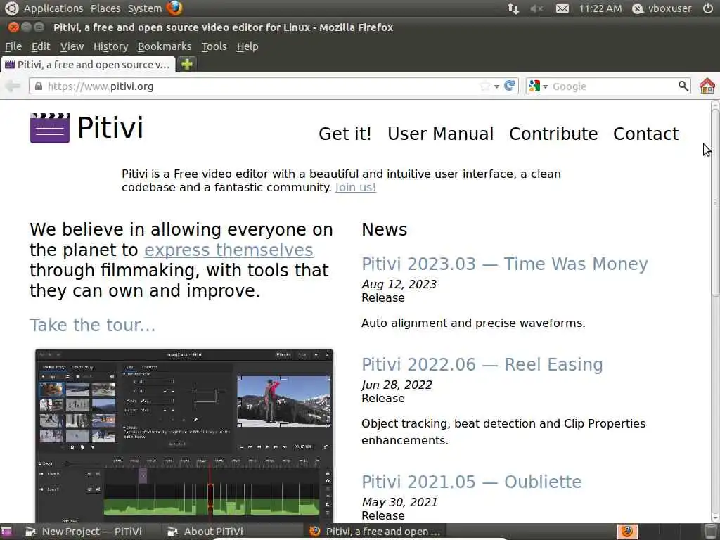Open Firefox Tools menu
This screenshot has width=720, height=540.
click(x=214, y=46)
